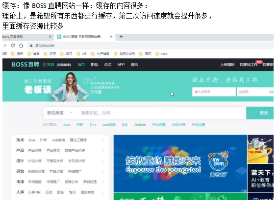The height and width of the screenshot is (205, 278).
Task: Select hot job web前端 link
Action: pos(109,125)
